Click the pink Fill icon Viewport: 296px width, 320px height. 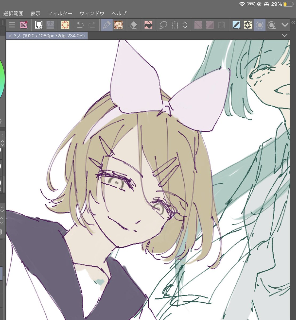(x=148, y=25)
